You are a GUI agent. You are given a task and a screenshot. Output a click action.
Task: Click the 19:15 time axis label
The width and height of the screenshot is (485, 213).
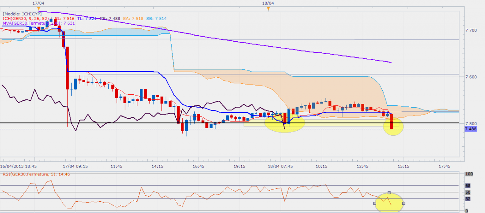coord(239,166)
